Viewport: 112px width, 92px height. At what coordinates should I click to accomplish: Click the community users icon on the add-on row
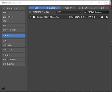pos(107,17)
